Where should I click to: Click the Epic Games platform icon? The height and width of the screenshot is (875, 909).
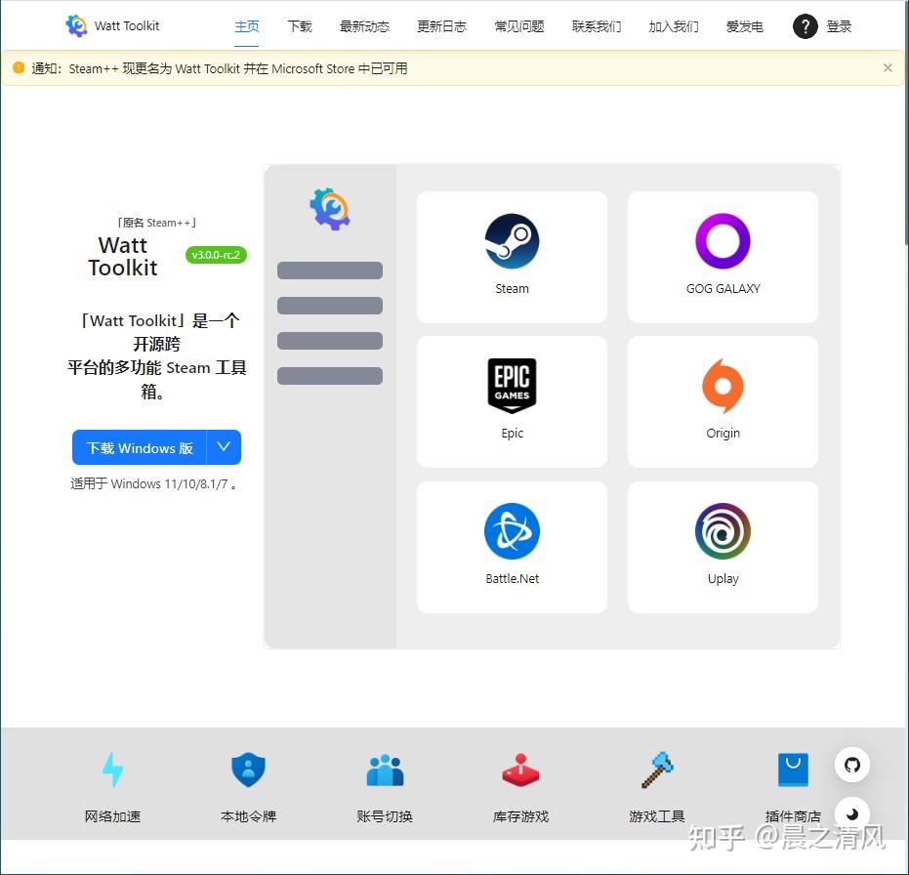pyautogui.click(x=512, y=386)
